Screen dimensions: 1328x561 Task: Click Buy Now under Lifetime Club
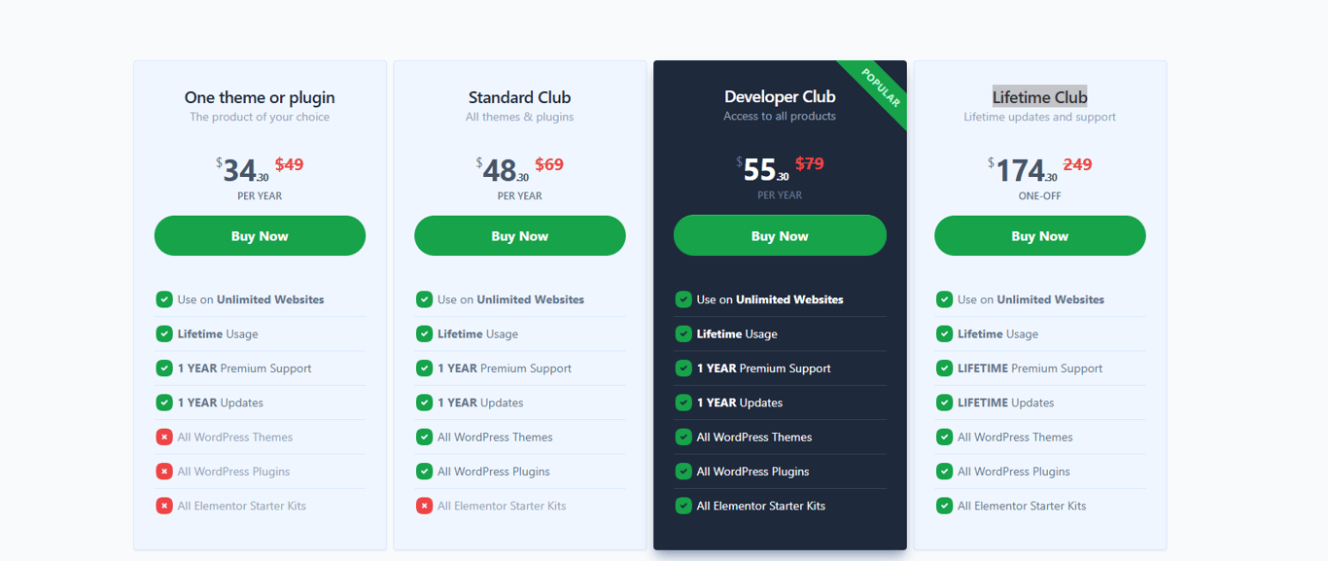click(1040, 235)
